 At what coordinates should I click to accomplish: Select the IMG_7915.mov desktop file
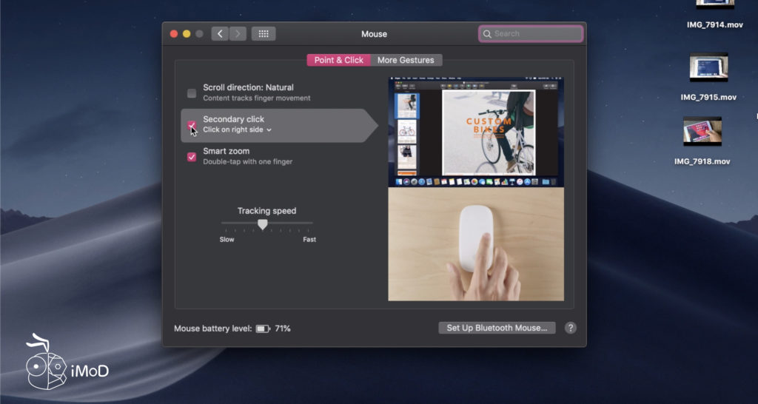click(x=708, y=77)
